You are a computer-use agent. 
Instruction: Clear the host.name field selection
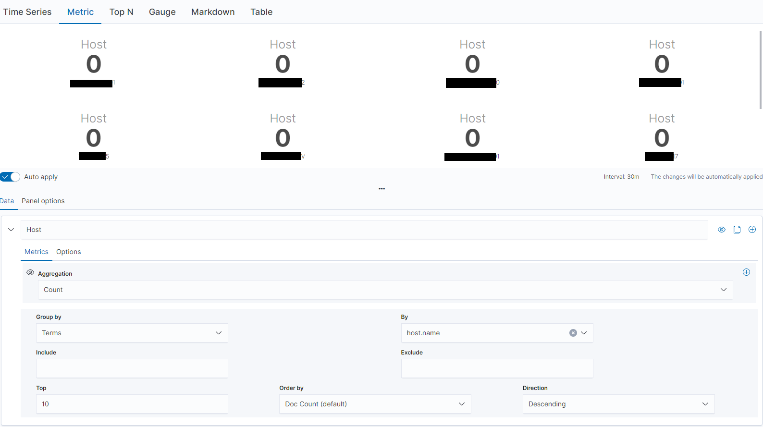573,333
